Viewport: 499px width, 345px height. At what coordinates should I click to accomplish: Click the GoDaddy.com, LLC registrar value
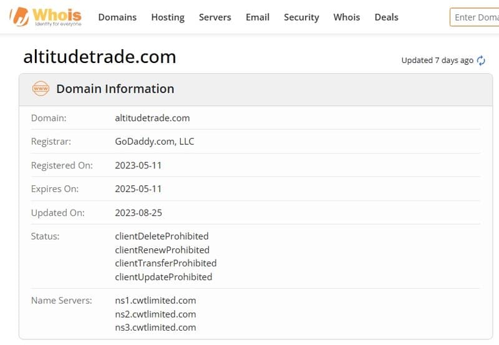point(154,142)
